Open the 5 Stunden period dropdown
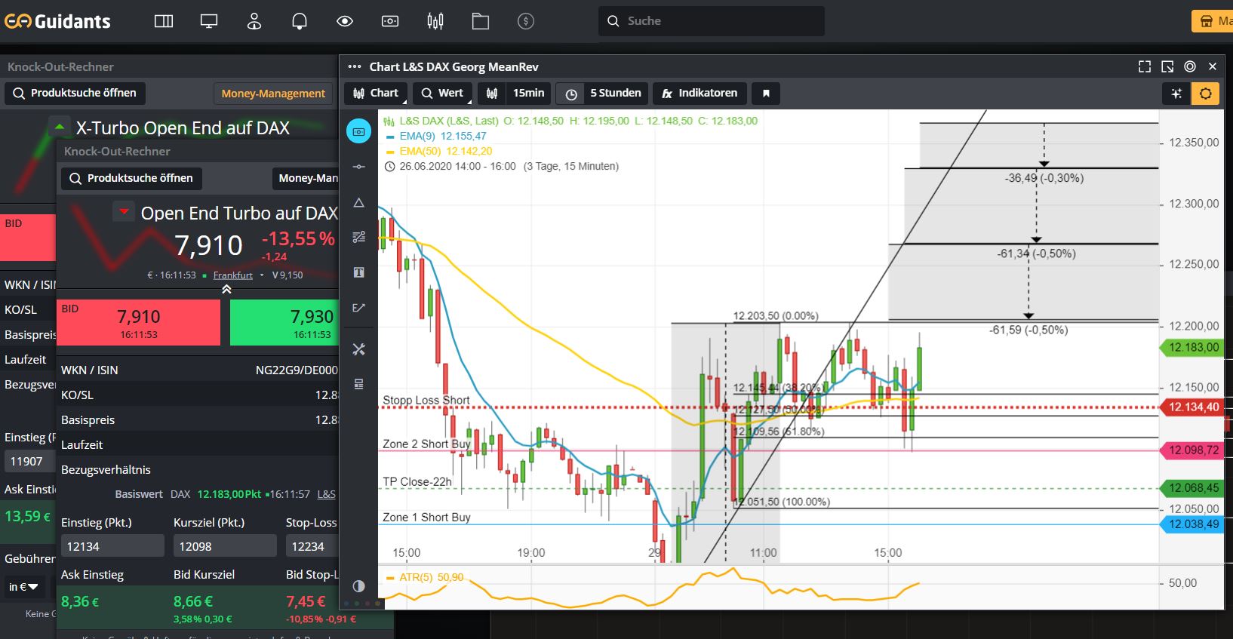1233x639 pixels. [x=615, y=94]
